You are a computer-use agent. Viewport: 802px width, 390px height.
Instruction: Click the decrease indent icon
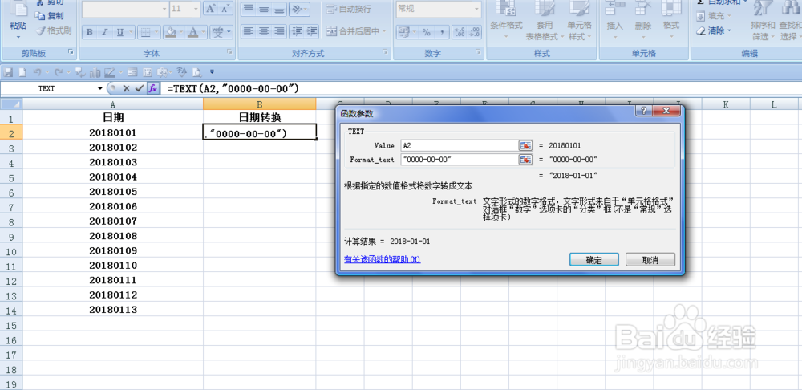[296, 32]
